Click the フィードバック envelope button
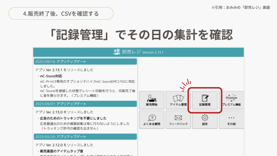 coord(178,119)
